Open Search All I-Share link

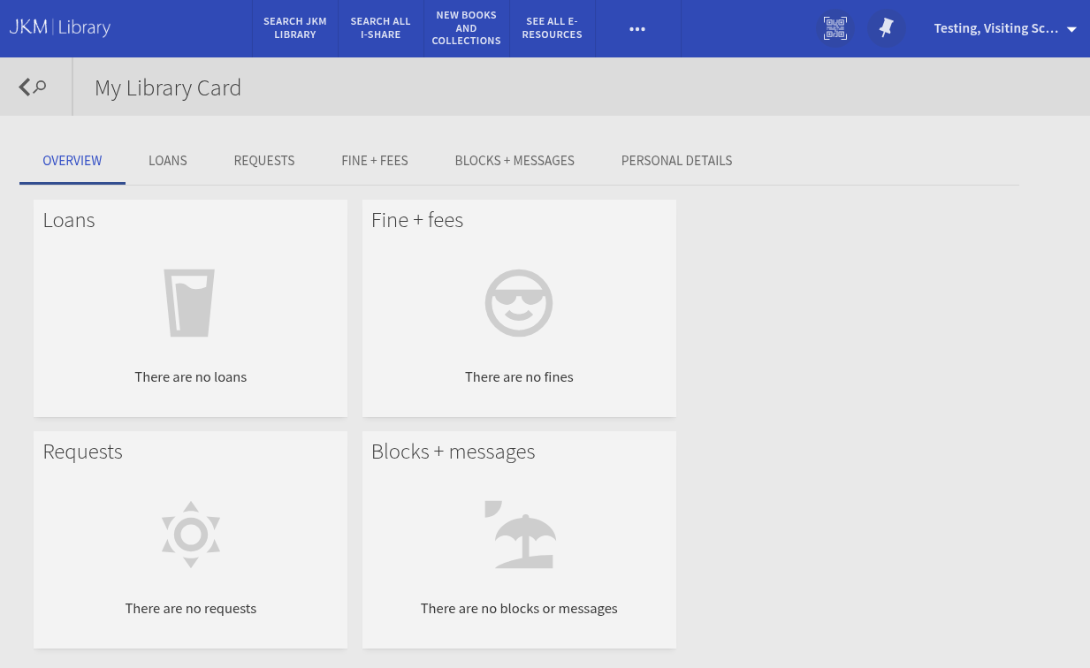(380, 28)
